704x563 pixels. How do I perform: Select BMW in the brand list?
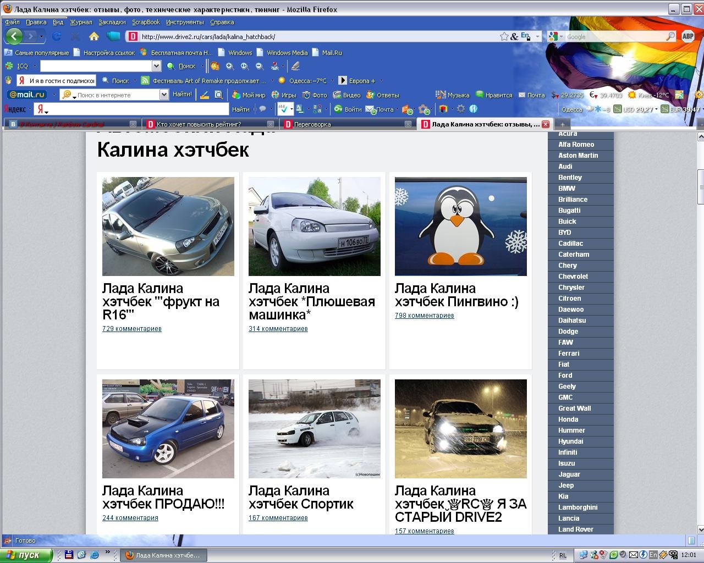pos(580,188)
